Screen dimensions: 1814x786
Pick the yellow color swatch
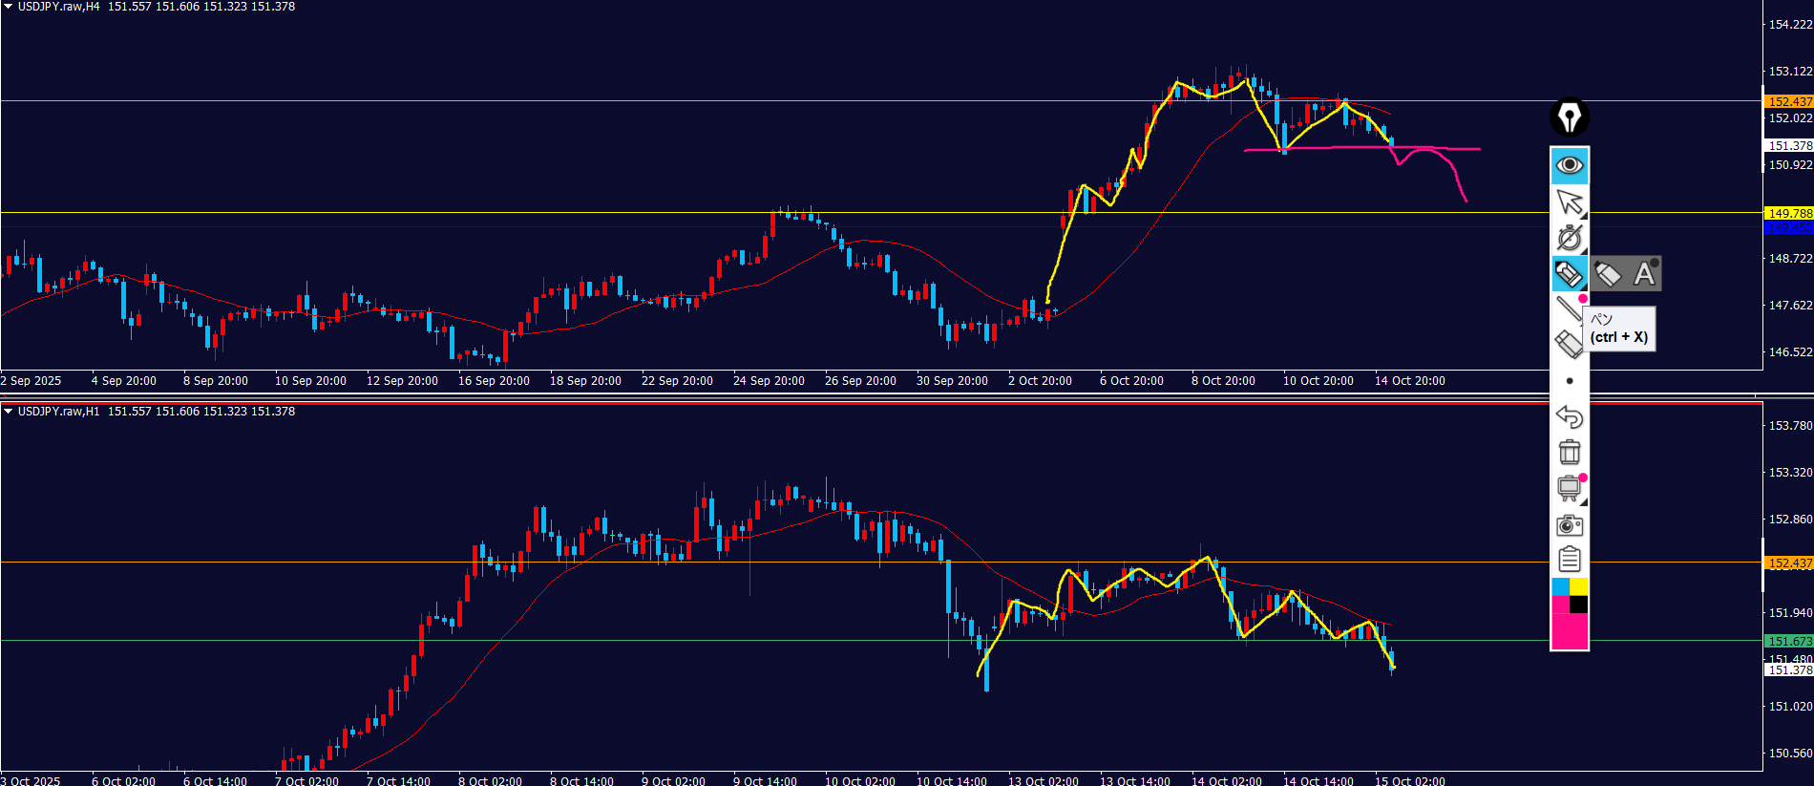click(1579, 586)
